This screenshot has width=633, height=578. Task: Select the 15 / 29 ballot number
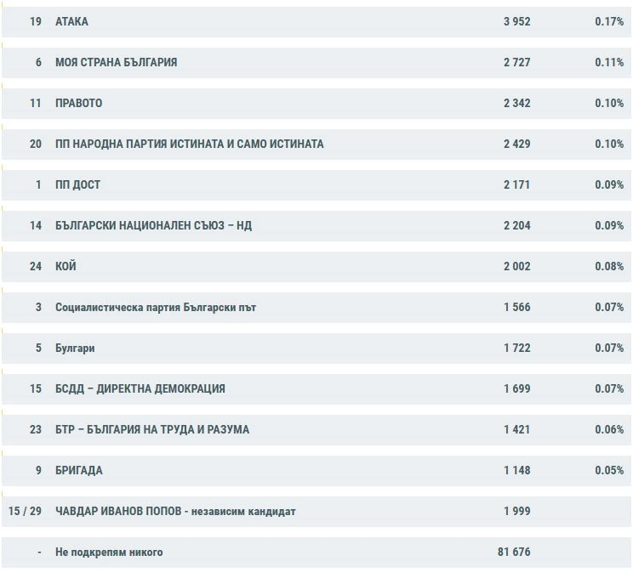click(25, 511)
